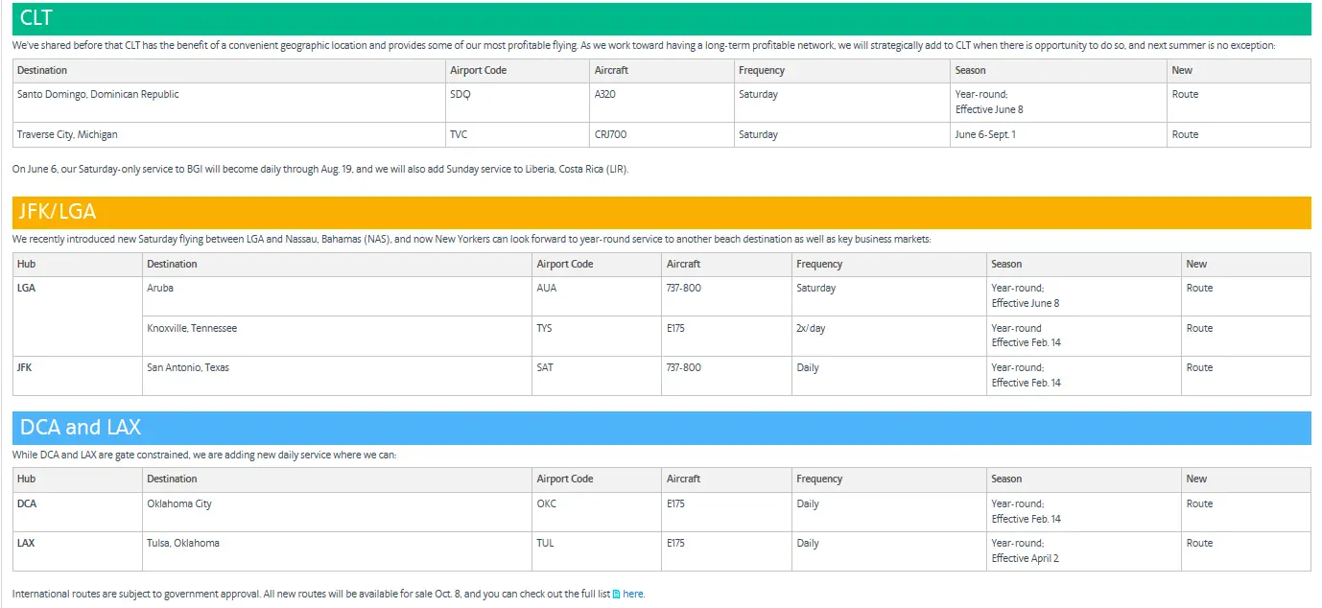Click the document icon beside the here link
Screen dimensions: 1322x608
click(617, 594)
